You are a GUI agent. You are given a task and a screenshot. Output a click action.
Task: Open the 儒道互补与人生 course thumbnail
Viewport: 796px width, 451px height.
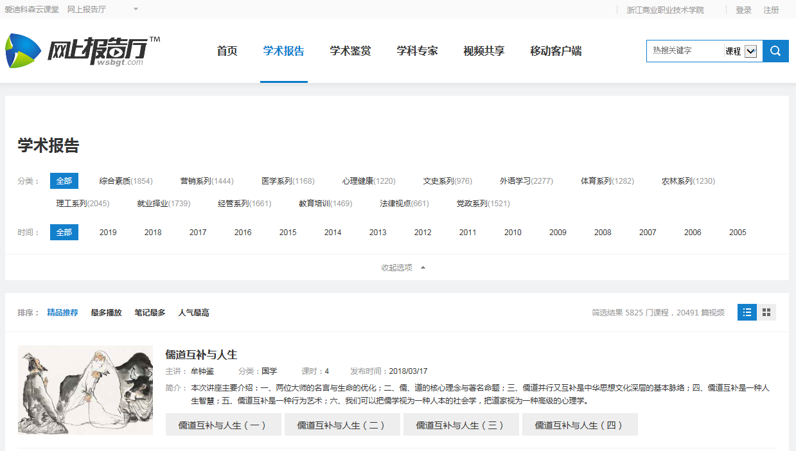[x=85, y=390]
